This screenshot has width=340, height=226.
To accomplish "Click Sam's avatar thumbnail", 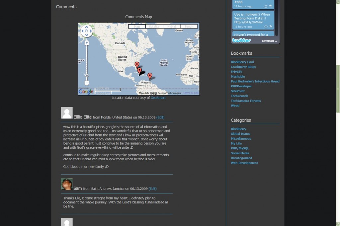I will click(x=67, y=184).
